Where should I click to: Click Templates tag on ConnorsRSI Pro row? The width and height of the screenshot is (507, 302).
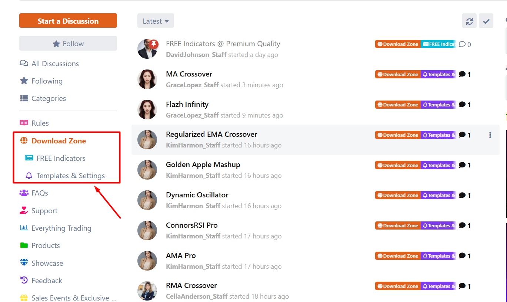coord(438,225)
